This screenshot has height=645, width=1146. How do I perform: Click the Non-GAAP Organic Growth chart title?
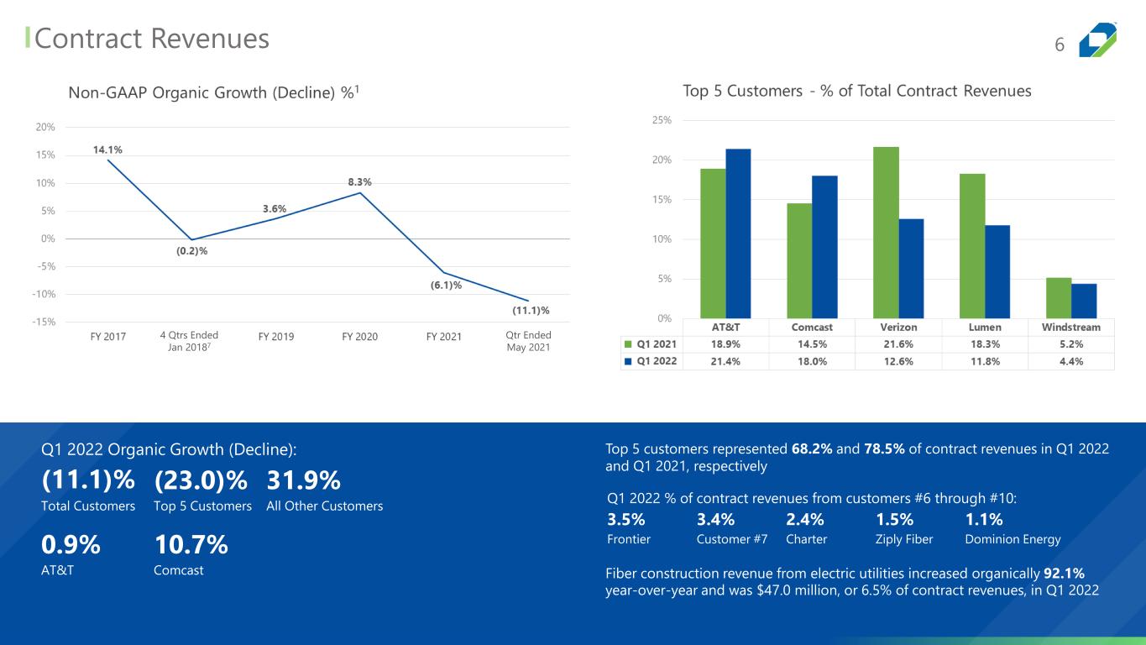coord(217,92)
